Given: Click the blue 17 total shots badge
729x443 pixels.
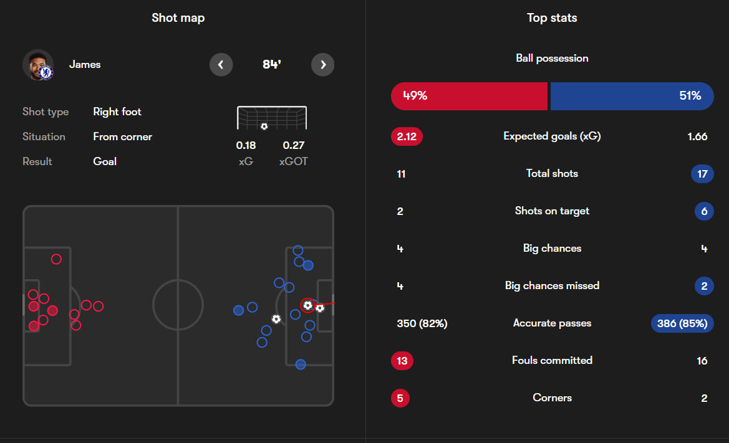Looking at the screenshot, I should [702, 174].
